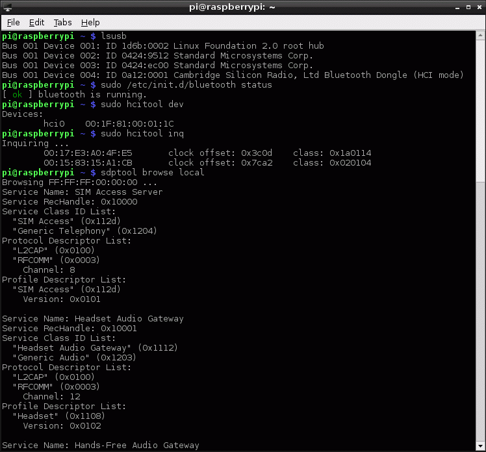Open the Help menu

click(90, 22)
